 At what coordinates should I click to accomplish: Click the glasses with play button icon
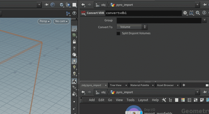(x=74, y=94)
